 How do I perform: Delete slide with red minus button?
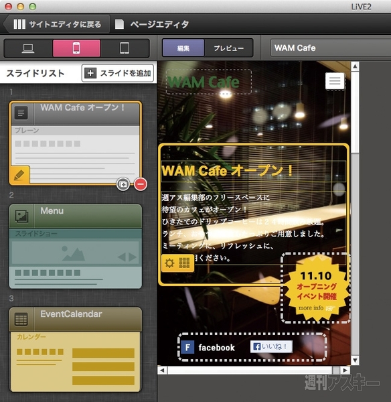click(141, 184)
